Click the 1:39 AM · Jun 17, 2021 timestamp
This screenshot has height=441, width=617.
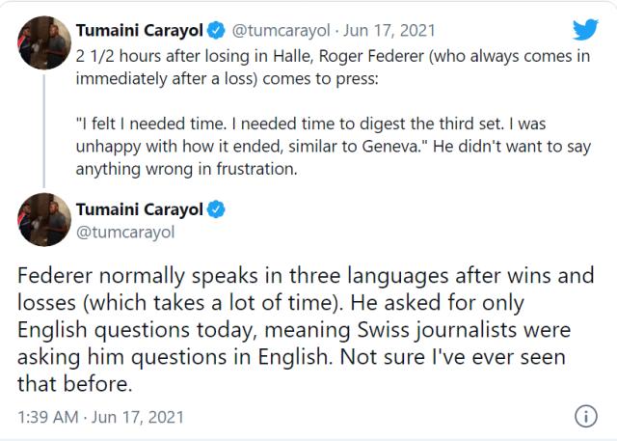click(103, 417)
